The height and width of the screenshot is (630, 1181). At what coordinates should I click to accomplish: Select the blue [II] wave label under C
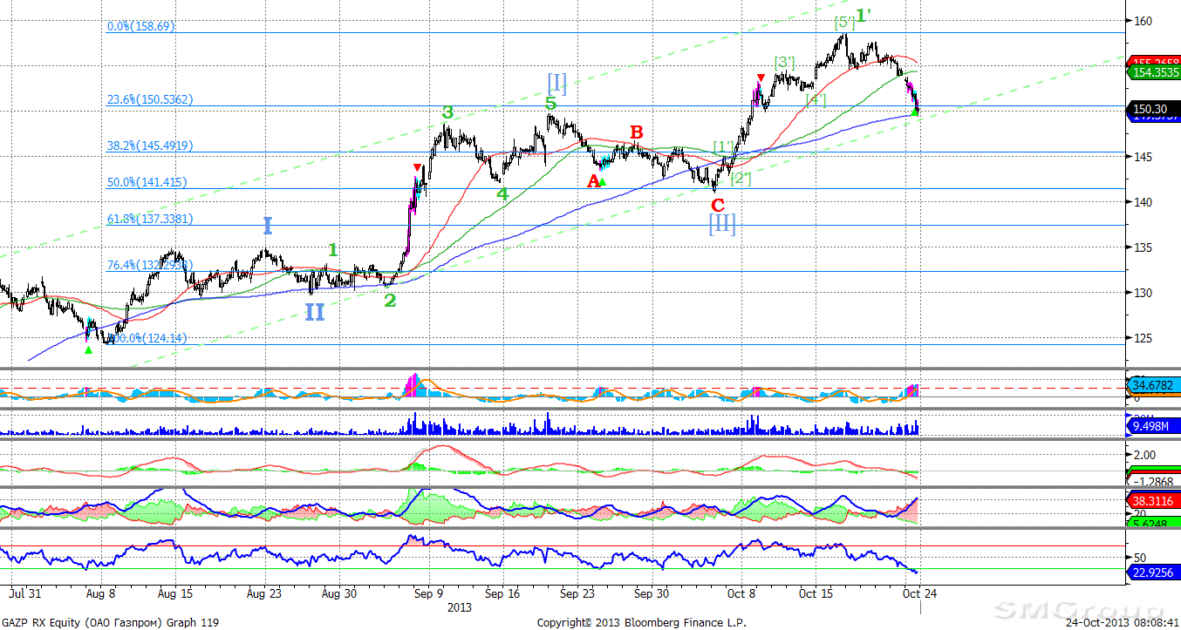[722, 226]
